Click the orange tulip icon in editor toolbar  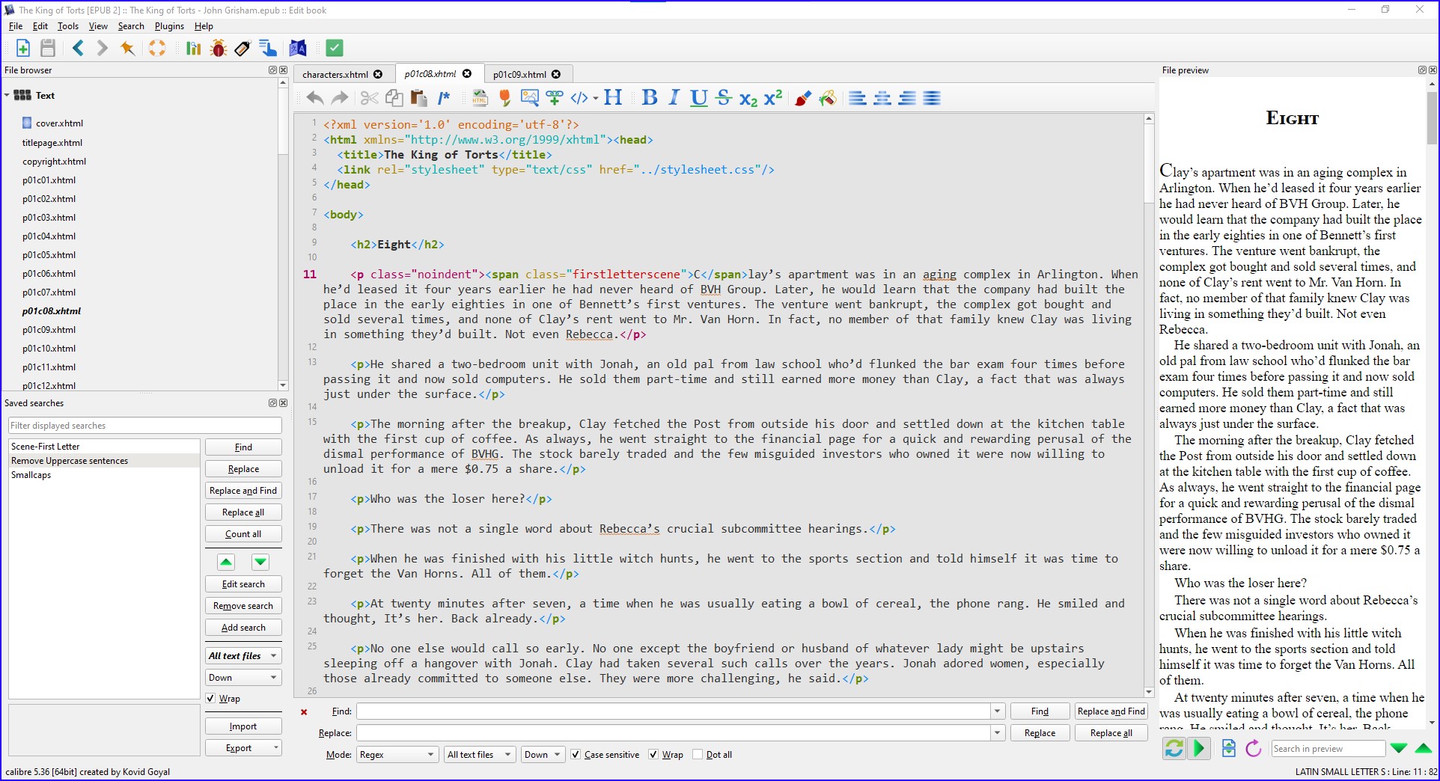pyautogui.click(x=505, y=98)
